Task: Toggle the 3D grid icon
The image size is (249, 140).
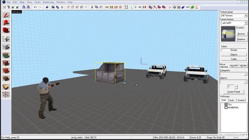Action: pyautogui.click(x=9, y=7)
